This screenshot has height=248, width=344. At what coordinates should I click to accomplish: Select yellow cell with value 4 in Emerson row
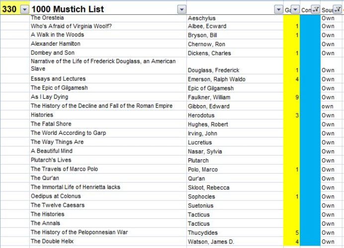tap(292, 78)
